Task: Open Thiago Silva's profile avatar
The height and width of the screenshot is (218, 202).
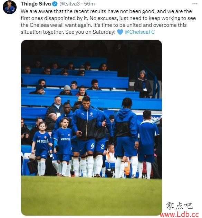Action: tap(10, 7)
